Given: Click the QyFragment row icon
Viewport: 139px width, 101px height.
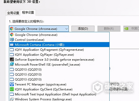Looking at the screenshot, I should click(12, 50).
